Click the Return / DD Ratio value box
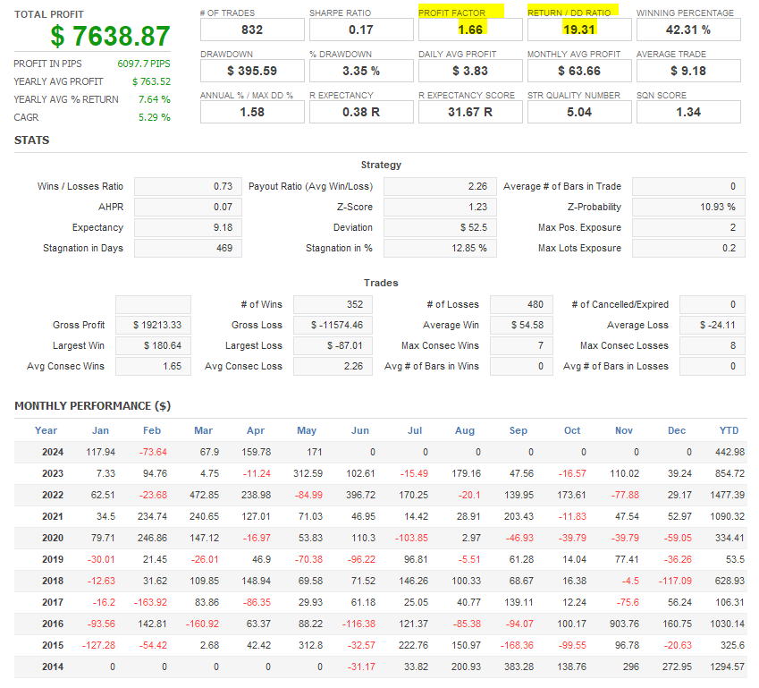This screenshot has width=759, height=688. pos(579,30)
